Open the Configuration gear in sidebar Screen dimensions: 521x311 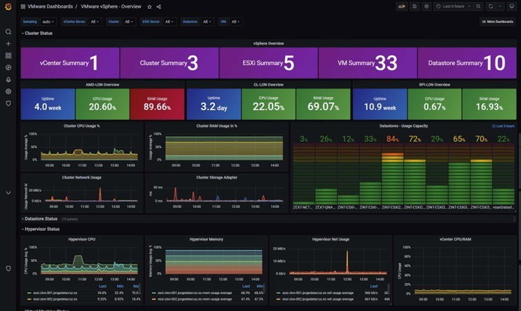(x=8, y=91)
